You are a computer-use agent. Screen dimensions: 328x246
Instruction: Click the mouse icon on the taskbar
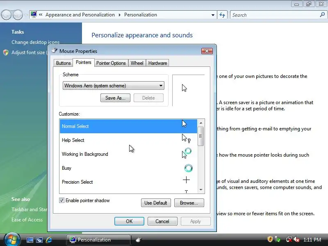(139, 240)
